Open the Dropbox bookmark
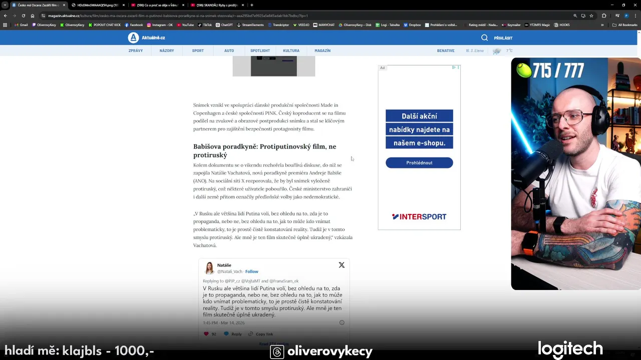The width and height of the screenshot is (641, 360). (x=412, y=25)
